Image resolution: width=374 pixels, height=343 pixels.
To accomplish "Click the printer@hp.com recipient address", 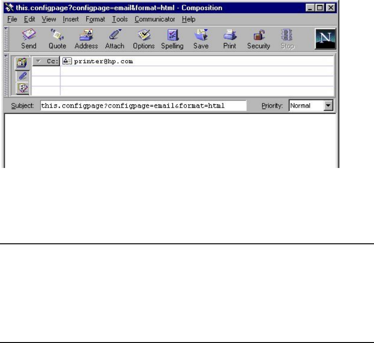I will pyautogui.click(x=104, y=61).
